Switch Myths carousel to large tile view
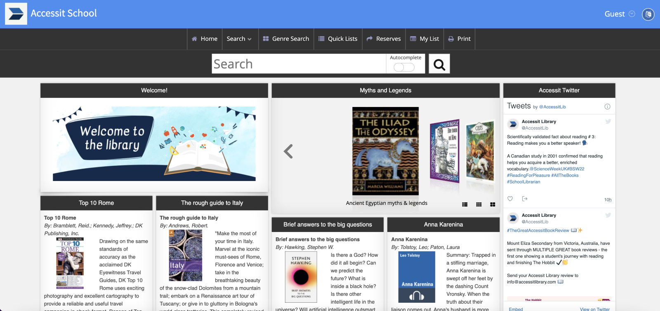 493,204
